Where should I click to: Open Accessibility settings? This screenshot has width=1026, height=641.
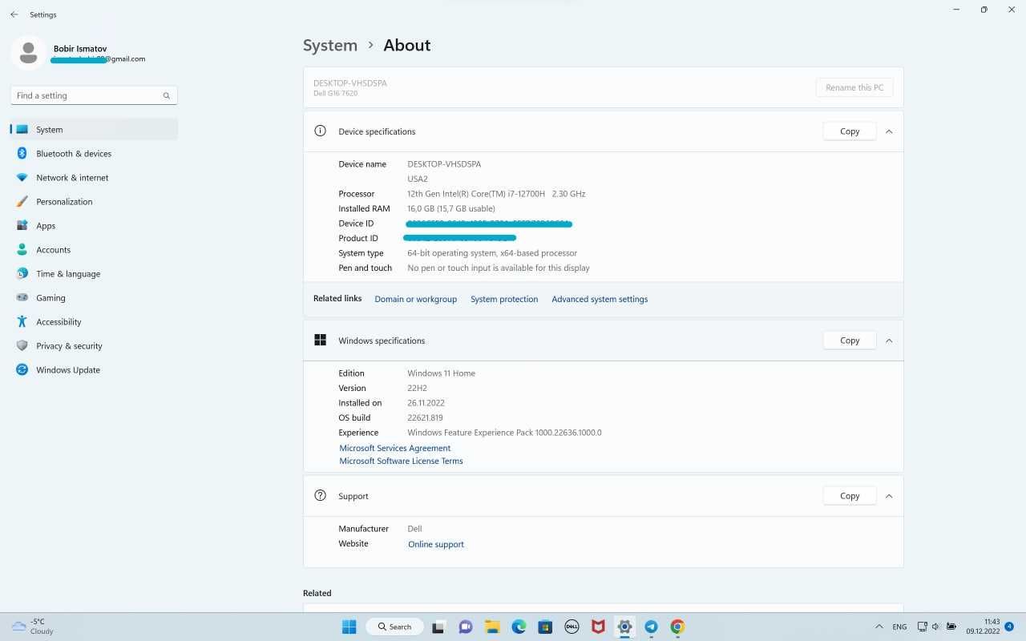(94, 322)
